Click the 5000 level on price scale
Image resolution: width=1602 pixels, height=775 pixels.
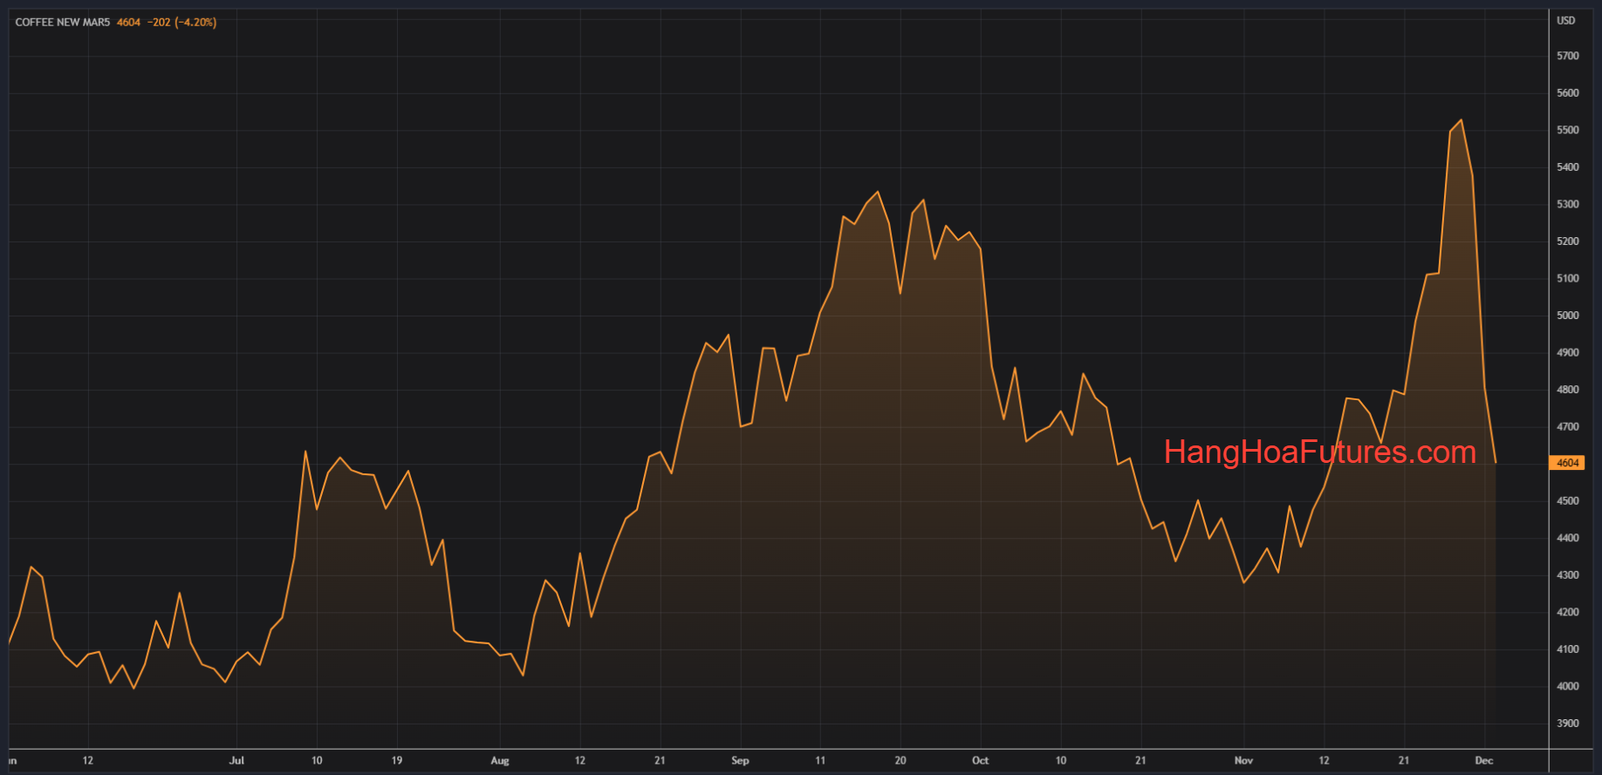pos(1567,316)
